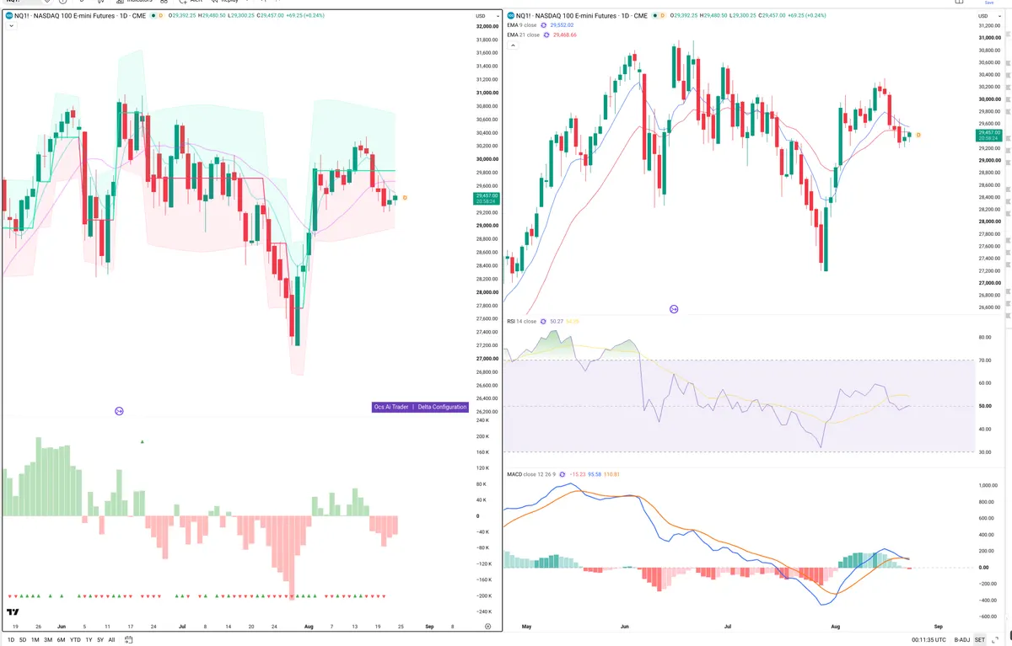Click the EMA 21 close legend label
This screenshot has height=646, width=1012.
click(525, 35)
